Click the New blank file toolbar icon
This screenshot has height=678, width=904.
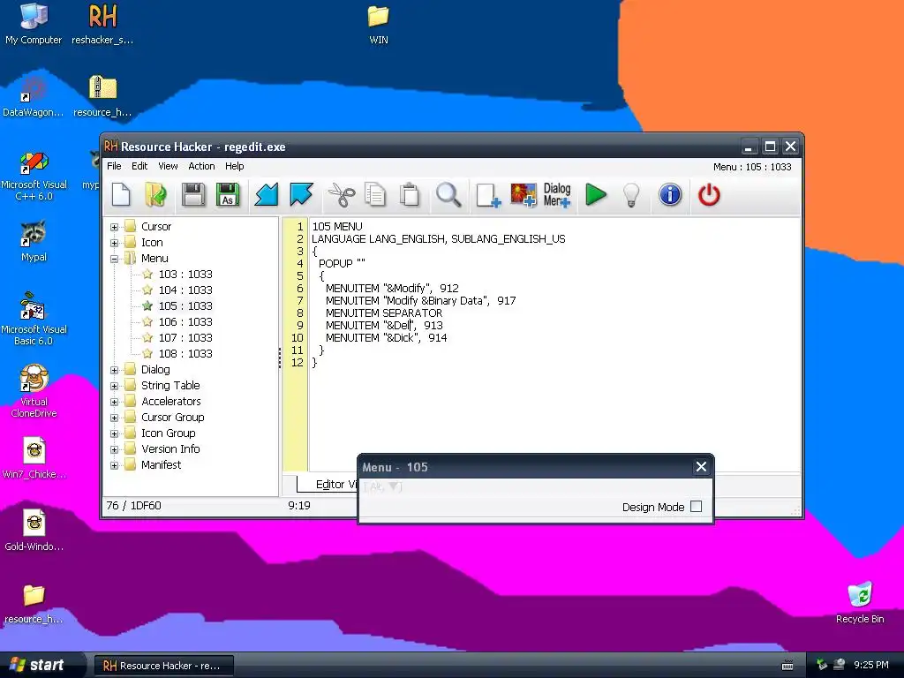(121, 195)
